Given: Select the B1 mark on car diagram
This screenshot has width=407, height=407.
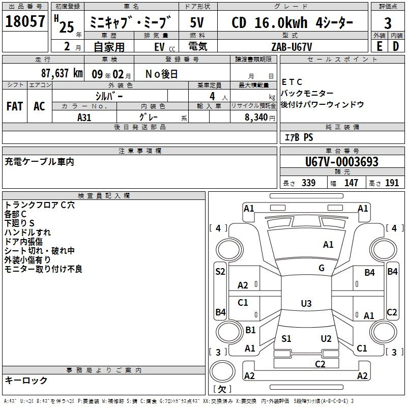Looking at the screenshot, I should [250, 330].
